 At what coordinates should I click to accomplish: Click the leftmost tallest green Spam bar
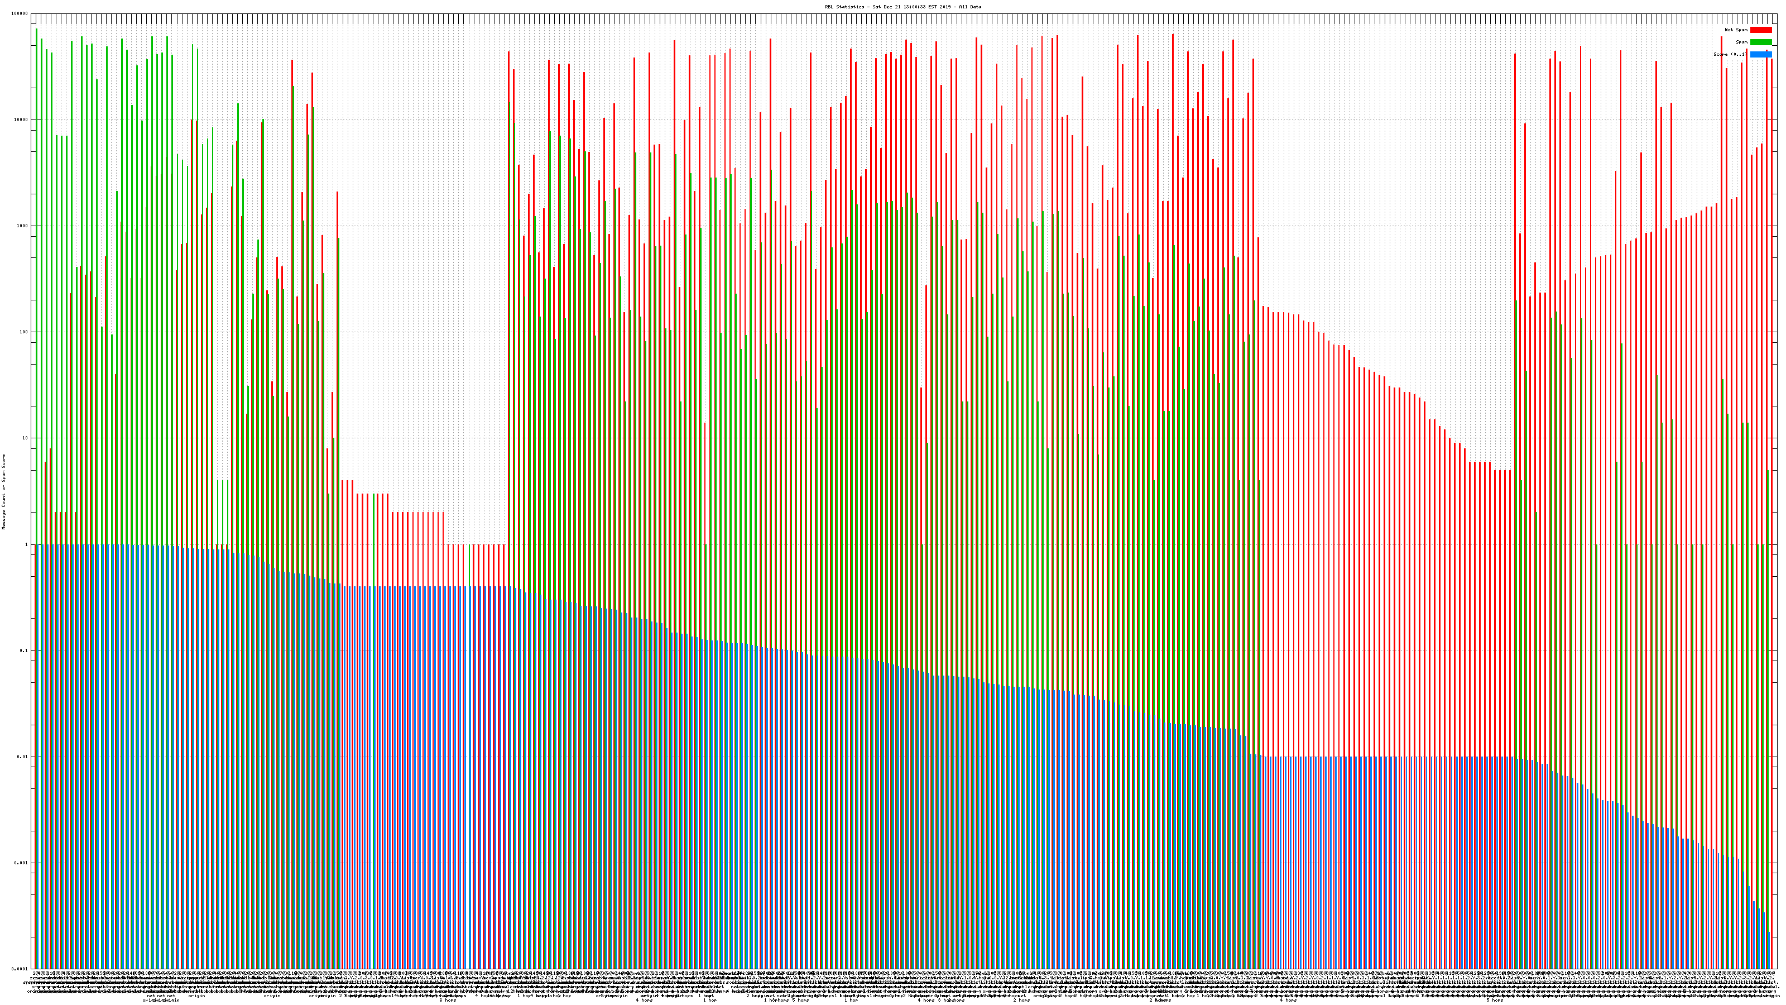click(37, 277)
